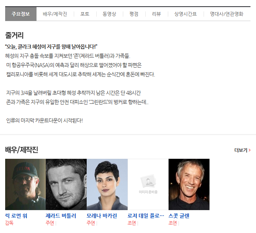Click the line mentioning '존'(제라드 버틀러)
The width and height of the screenshot is (256, 233).
pos(68,56)
